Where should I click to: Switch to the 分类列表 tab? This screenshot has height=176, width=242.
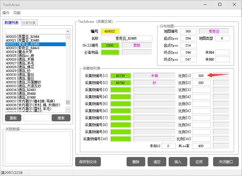(x=29, y=23)
